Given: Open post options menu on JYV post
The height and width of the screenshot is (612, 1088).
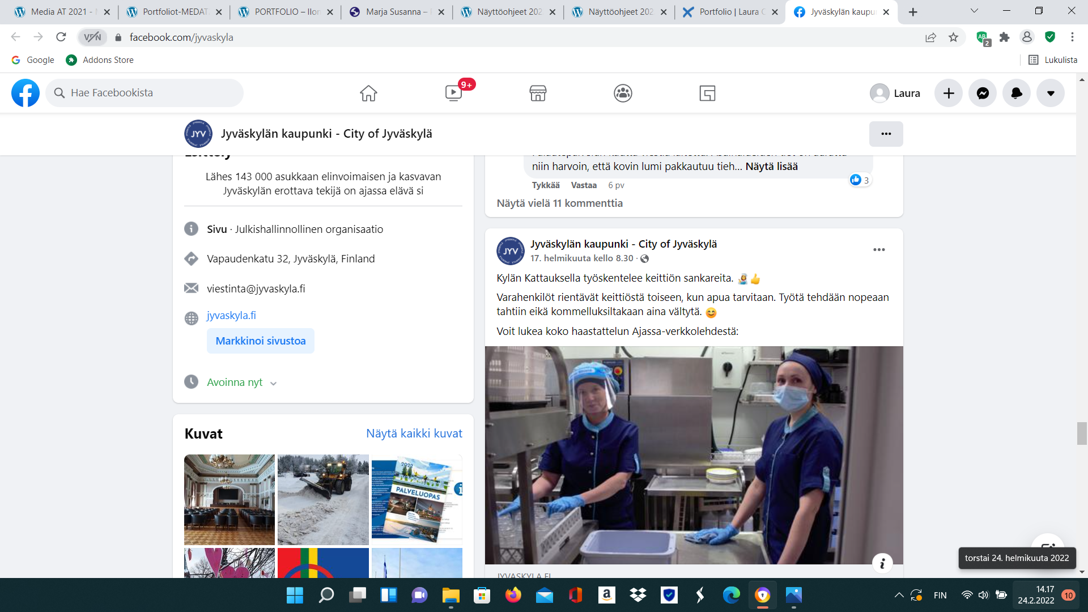Looking at the screenshot, I should pos(879,250).
